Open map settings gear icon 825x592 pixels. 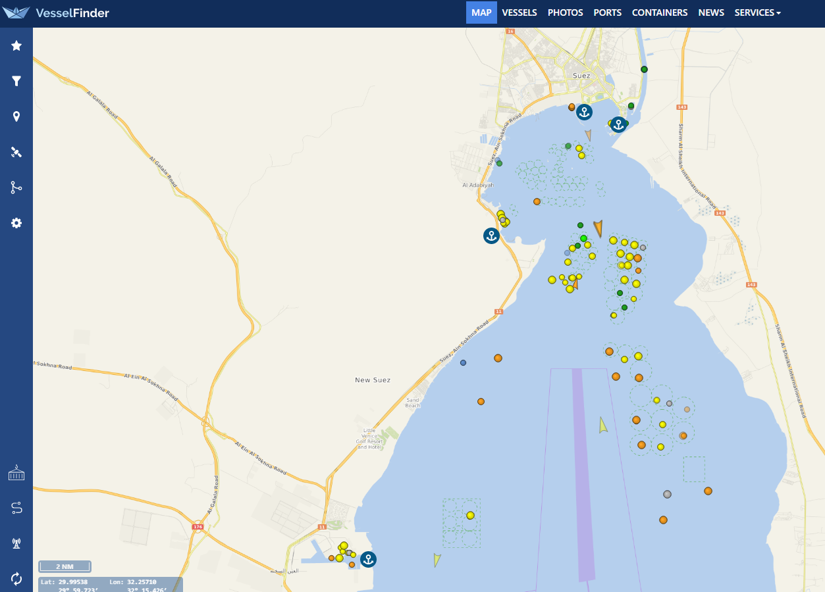pyautogui.click(x=16, y=223)
